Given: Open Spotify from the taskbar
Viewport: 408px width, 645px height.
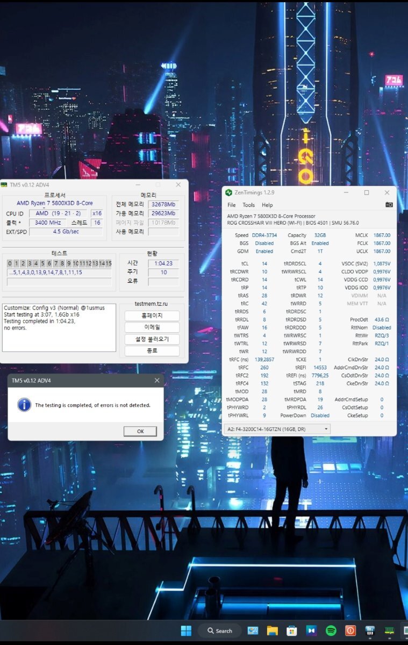Looking at the screenshot, I should pos(331,630).
